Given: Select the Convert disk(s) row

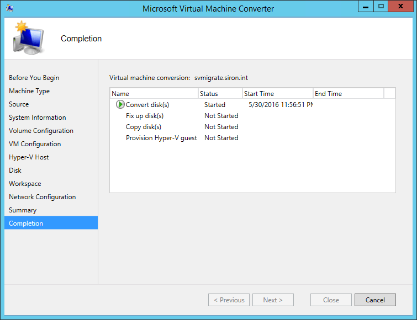Looking at the screenshot, I should [252, 105].
